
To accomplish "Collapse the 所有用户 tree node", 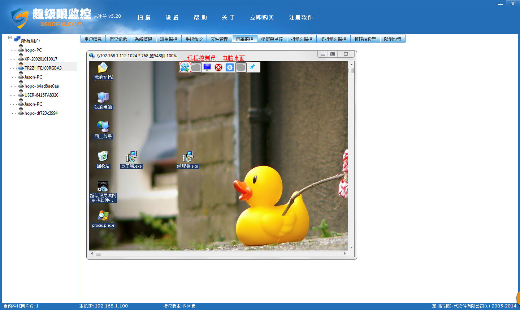I will tap(10, 38).
